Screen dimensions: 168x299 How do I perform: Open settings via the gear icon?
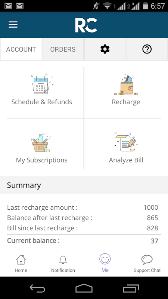pos(105,49)
